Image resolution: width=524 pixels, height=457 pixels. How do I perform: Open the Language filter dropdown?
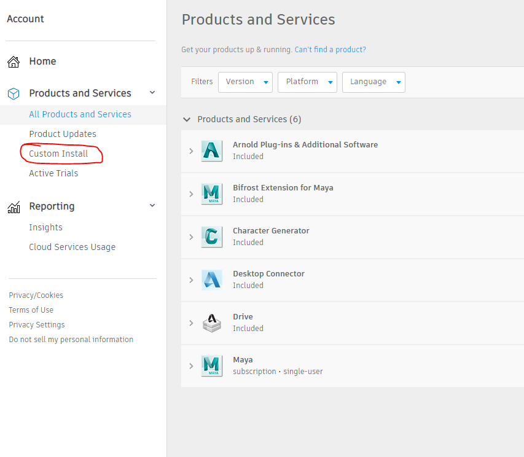[373, 82]
